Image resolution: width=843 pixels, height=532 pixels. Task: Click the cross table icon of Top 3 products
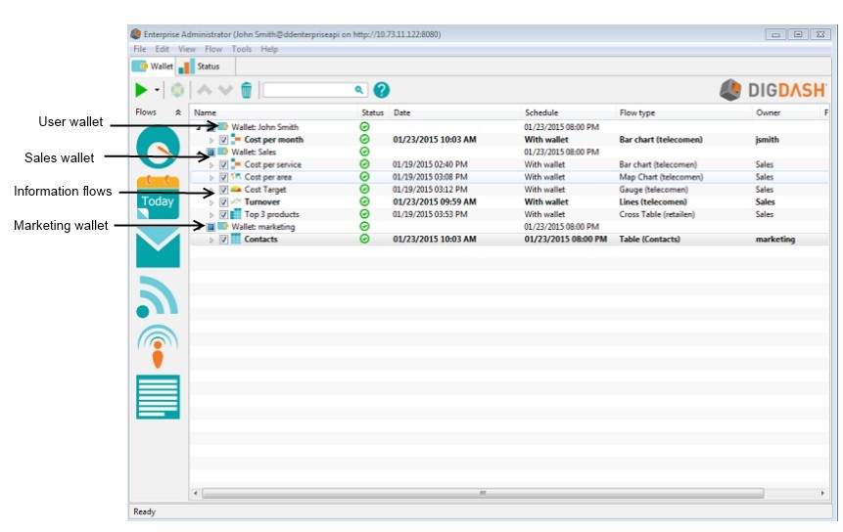click(x=236, y=214)
